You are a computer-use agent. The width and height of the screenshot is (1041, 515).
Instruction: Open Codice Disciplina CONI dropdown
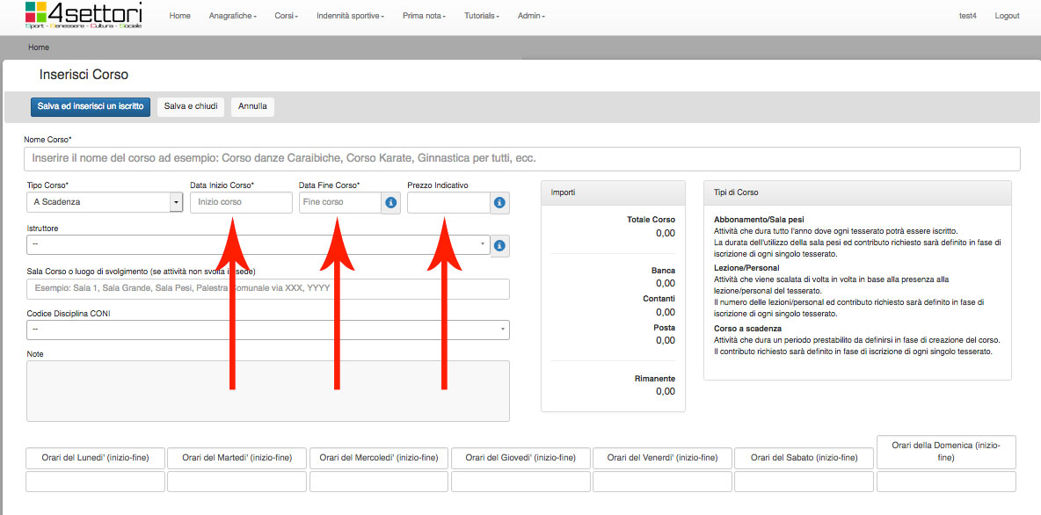(267, 330)
